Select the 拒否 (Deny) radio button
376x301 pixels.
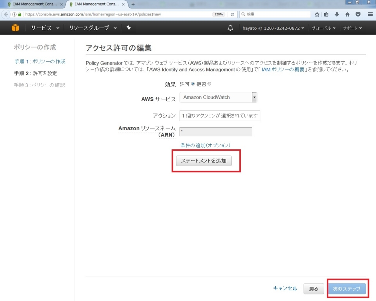tap(209, 84)
